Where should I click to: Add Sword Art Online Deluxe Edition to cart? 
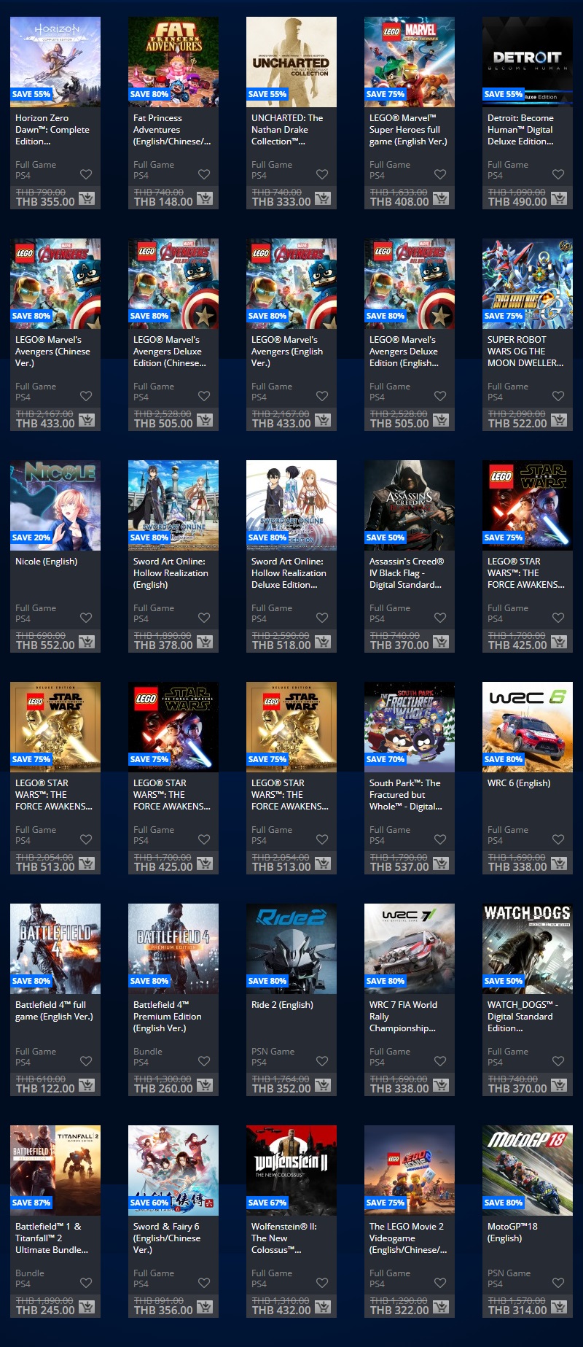[322, 642]
